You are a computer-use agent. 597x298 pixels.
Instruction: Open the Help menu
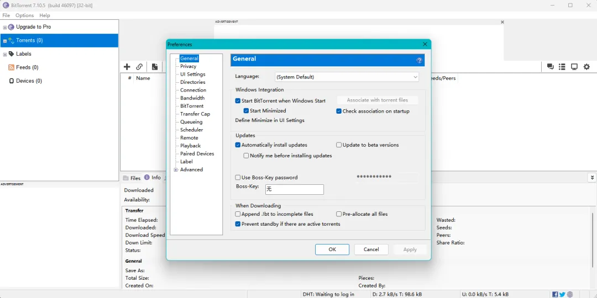click(45, 15)
